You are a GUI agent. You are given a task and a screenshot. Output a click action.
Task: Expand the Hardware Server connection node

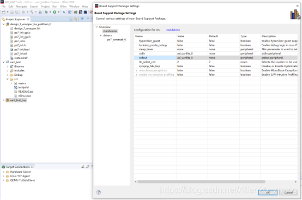(3, 172)
